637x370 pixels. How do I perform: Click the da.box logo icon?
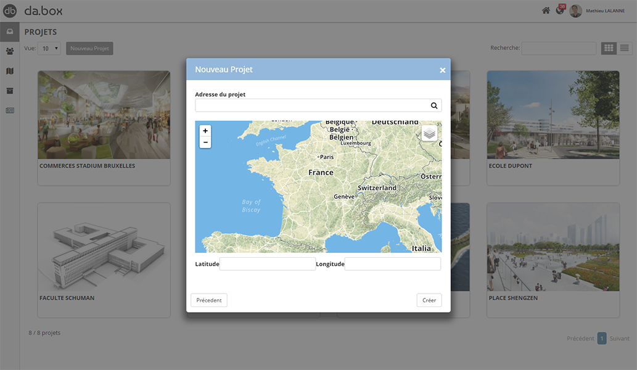tap(10, 10)
